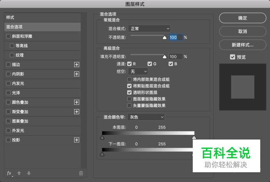
Task: Click the plus icon next to 渐变叠加
Action: (x=76, y=112)
